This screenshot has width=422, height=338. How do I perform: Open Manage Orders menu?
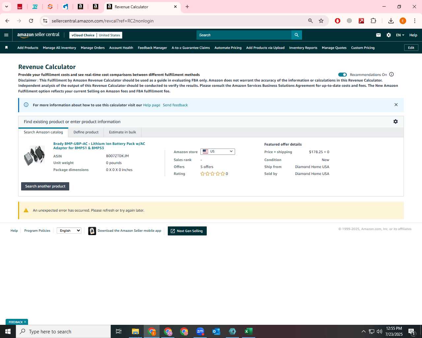(x=93, y=48)
